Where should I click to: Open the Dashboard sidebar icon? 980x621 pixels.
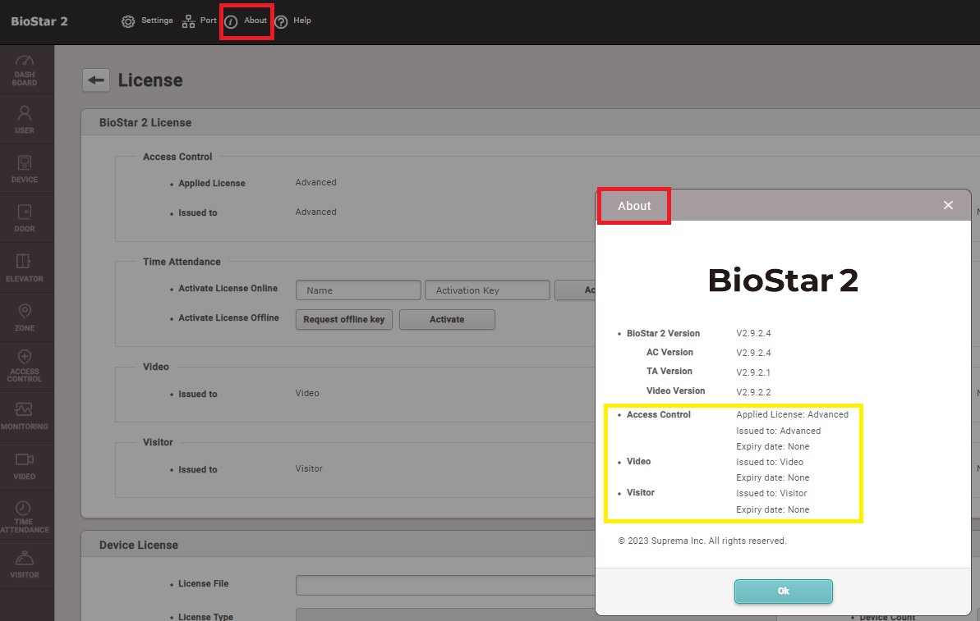(x=25, y=70)
